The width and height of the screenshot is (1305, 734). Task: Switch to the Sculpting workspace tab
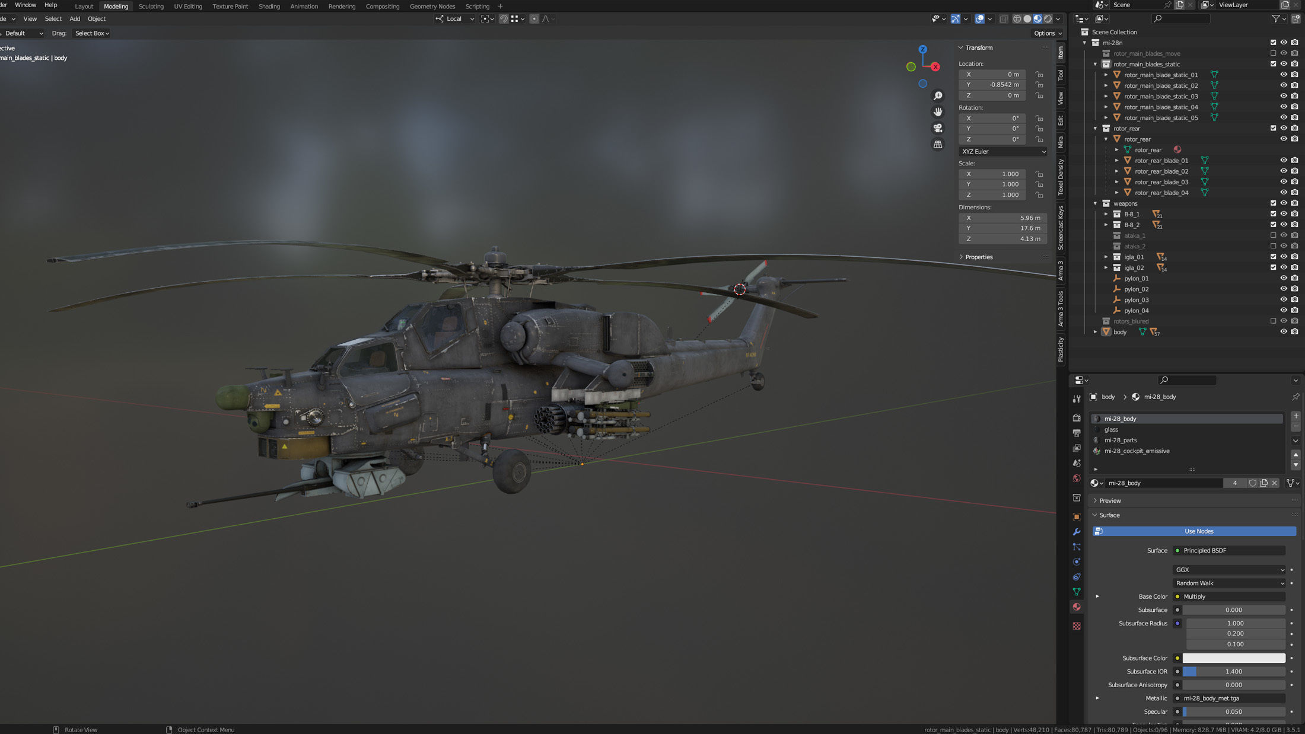[x=151, y=7]
